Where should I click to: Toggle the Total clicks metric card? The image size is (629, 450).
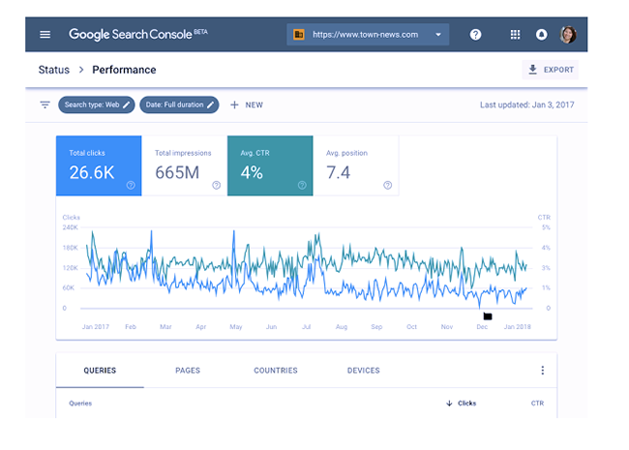click(99, 165)
